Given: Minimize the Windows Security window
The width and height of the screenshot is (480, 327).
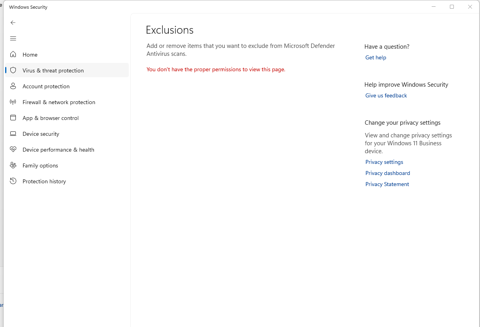Looking at the screenshot, I should point(433,6).
